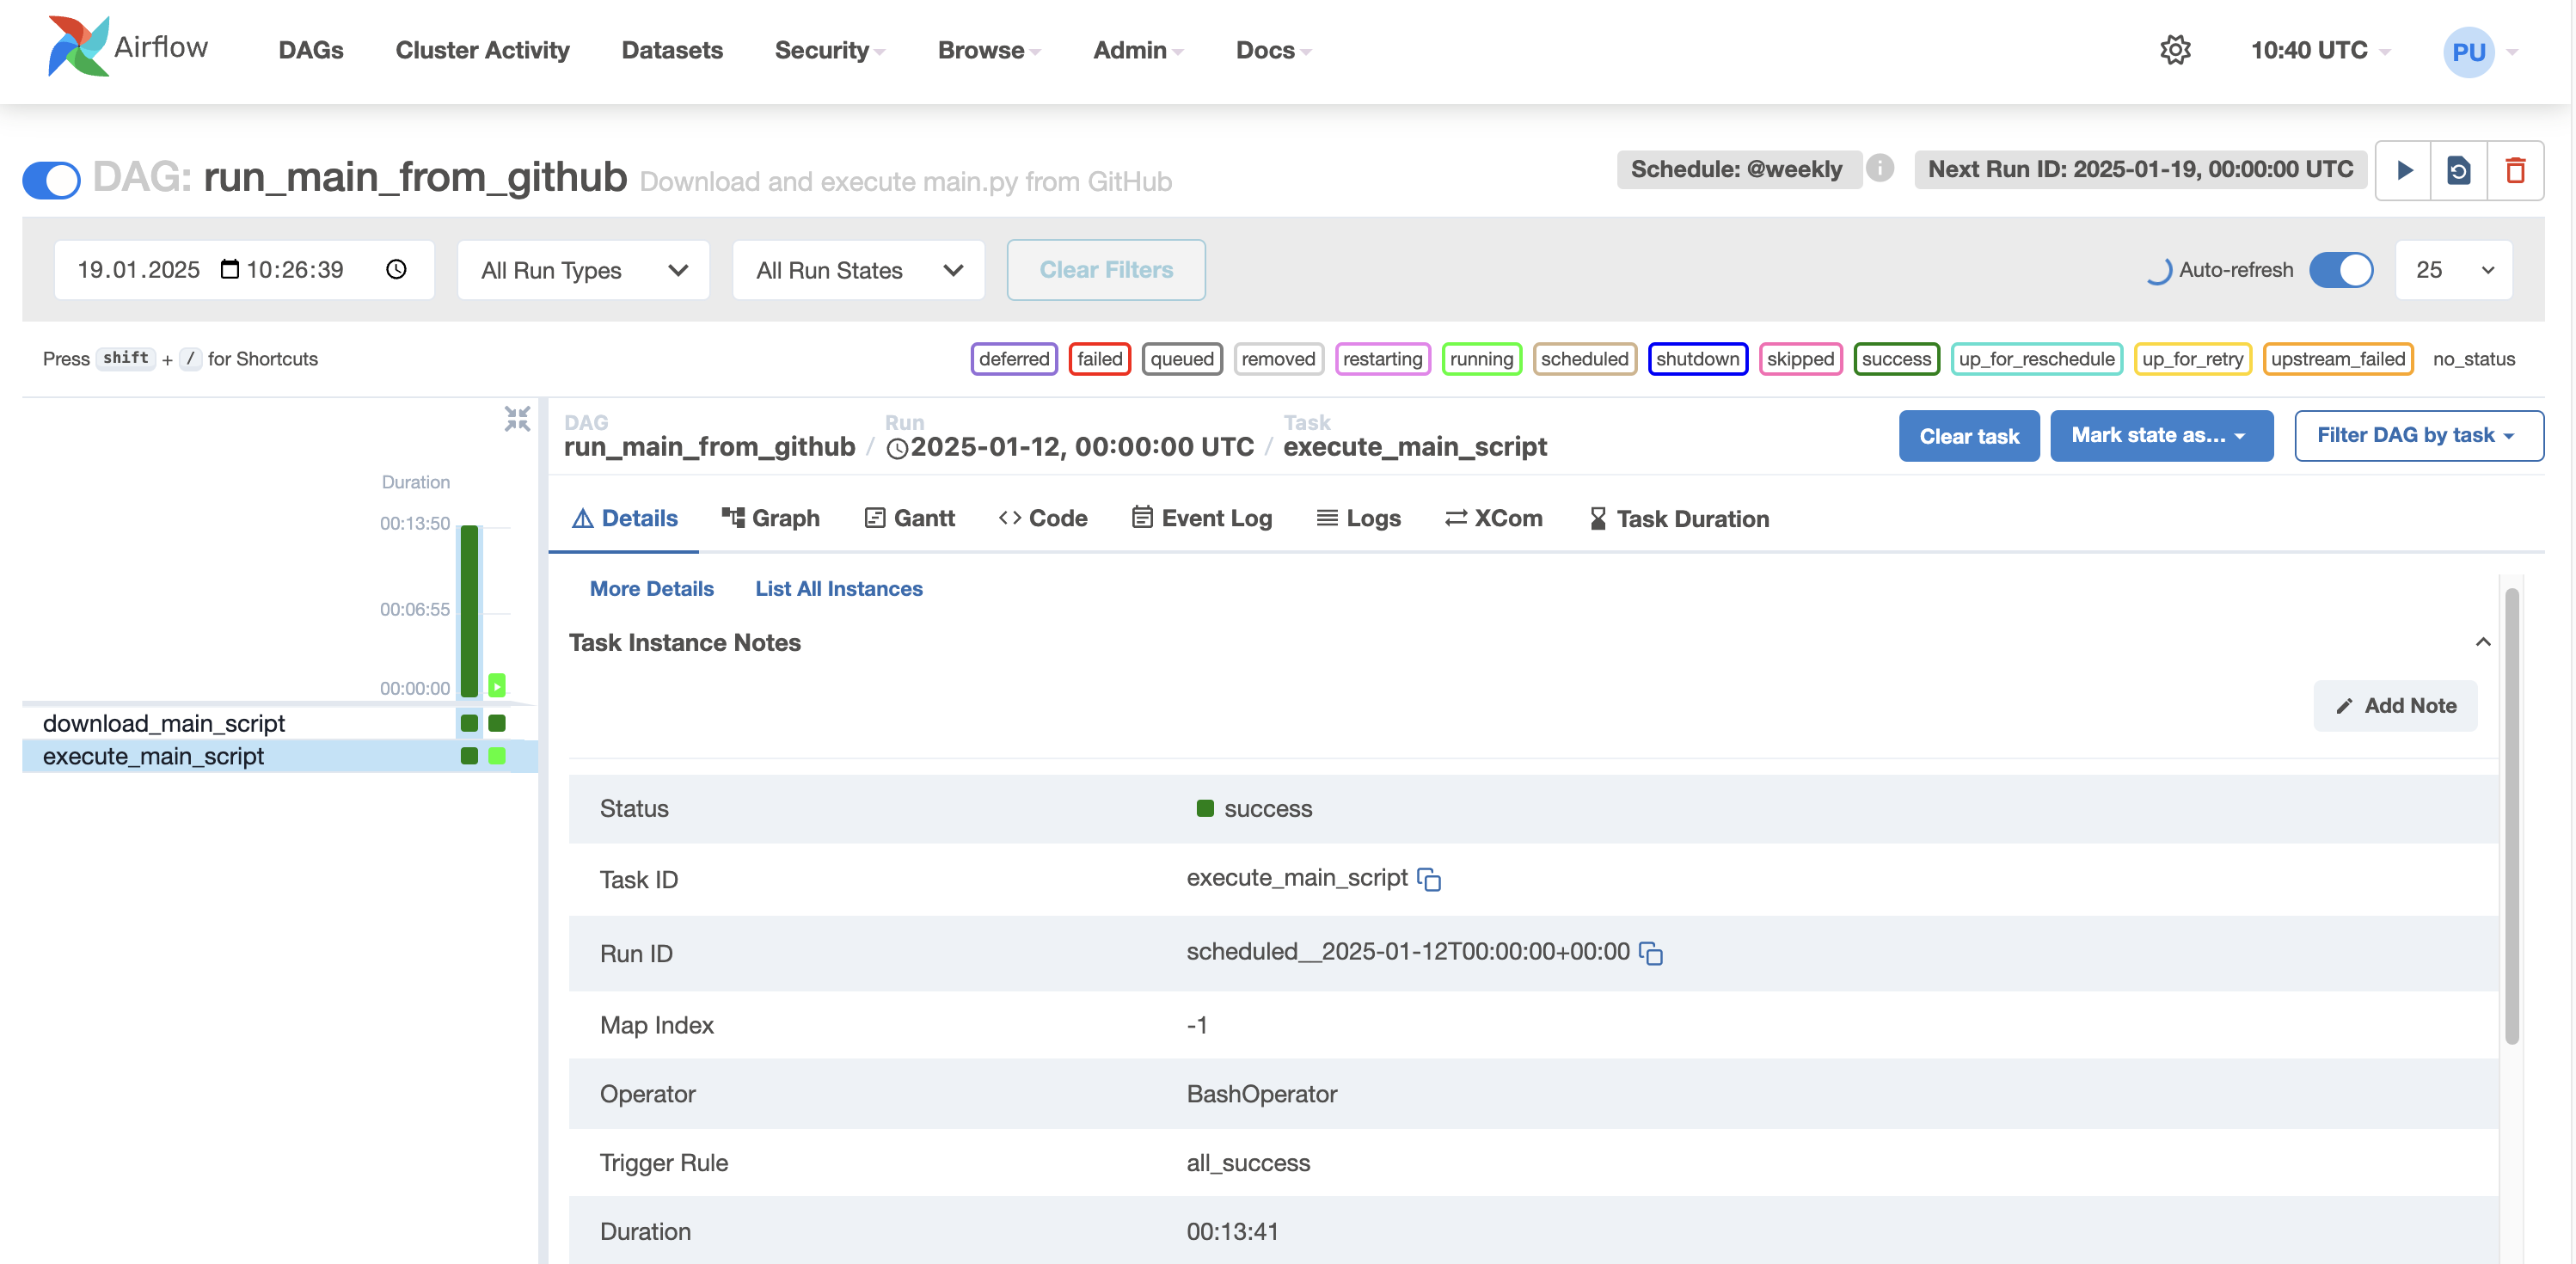This screenshot has height=1264, width=2576.
Task: Click light green square for execute_main_script
Action: pyautogui.click(x=497, y=756)
